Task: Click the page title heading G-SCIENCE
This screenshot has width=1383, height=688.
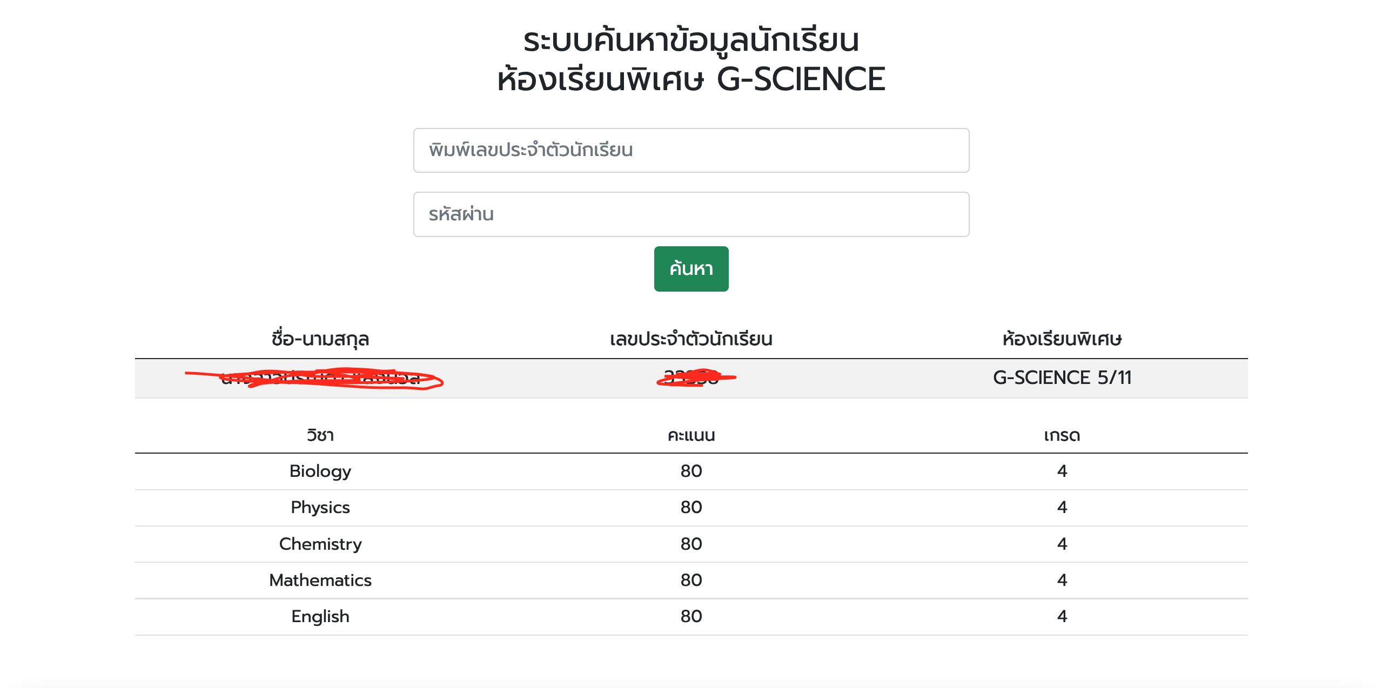Action: [x=691, y=79]
